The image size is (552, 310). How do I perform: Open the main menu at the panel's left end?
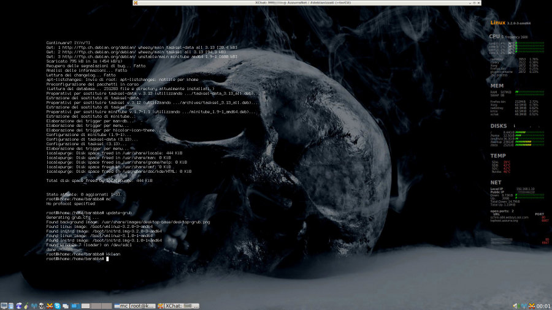coord(4,306)
